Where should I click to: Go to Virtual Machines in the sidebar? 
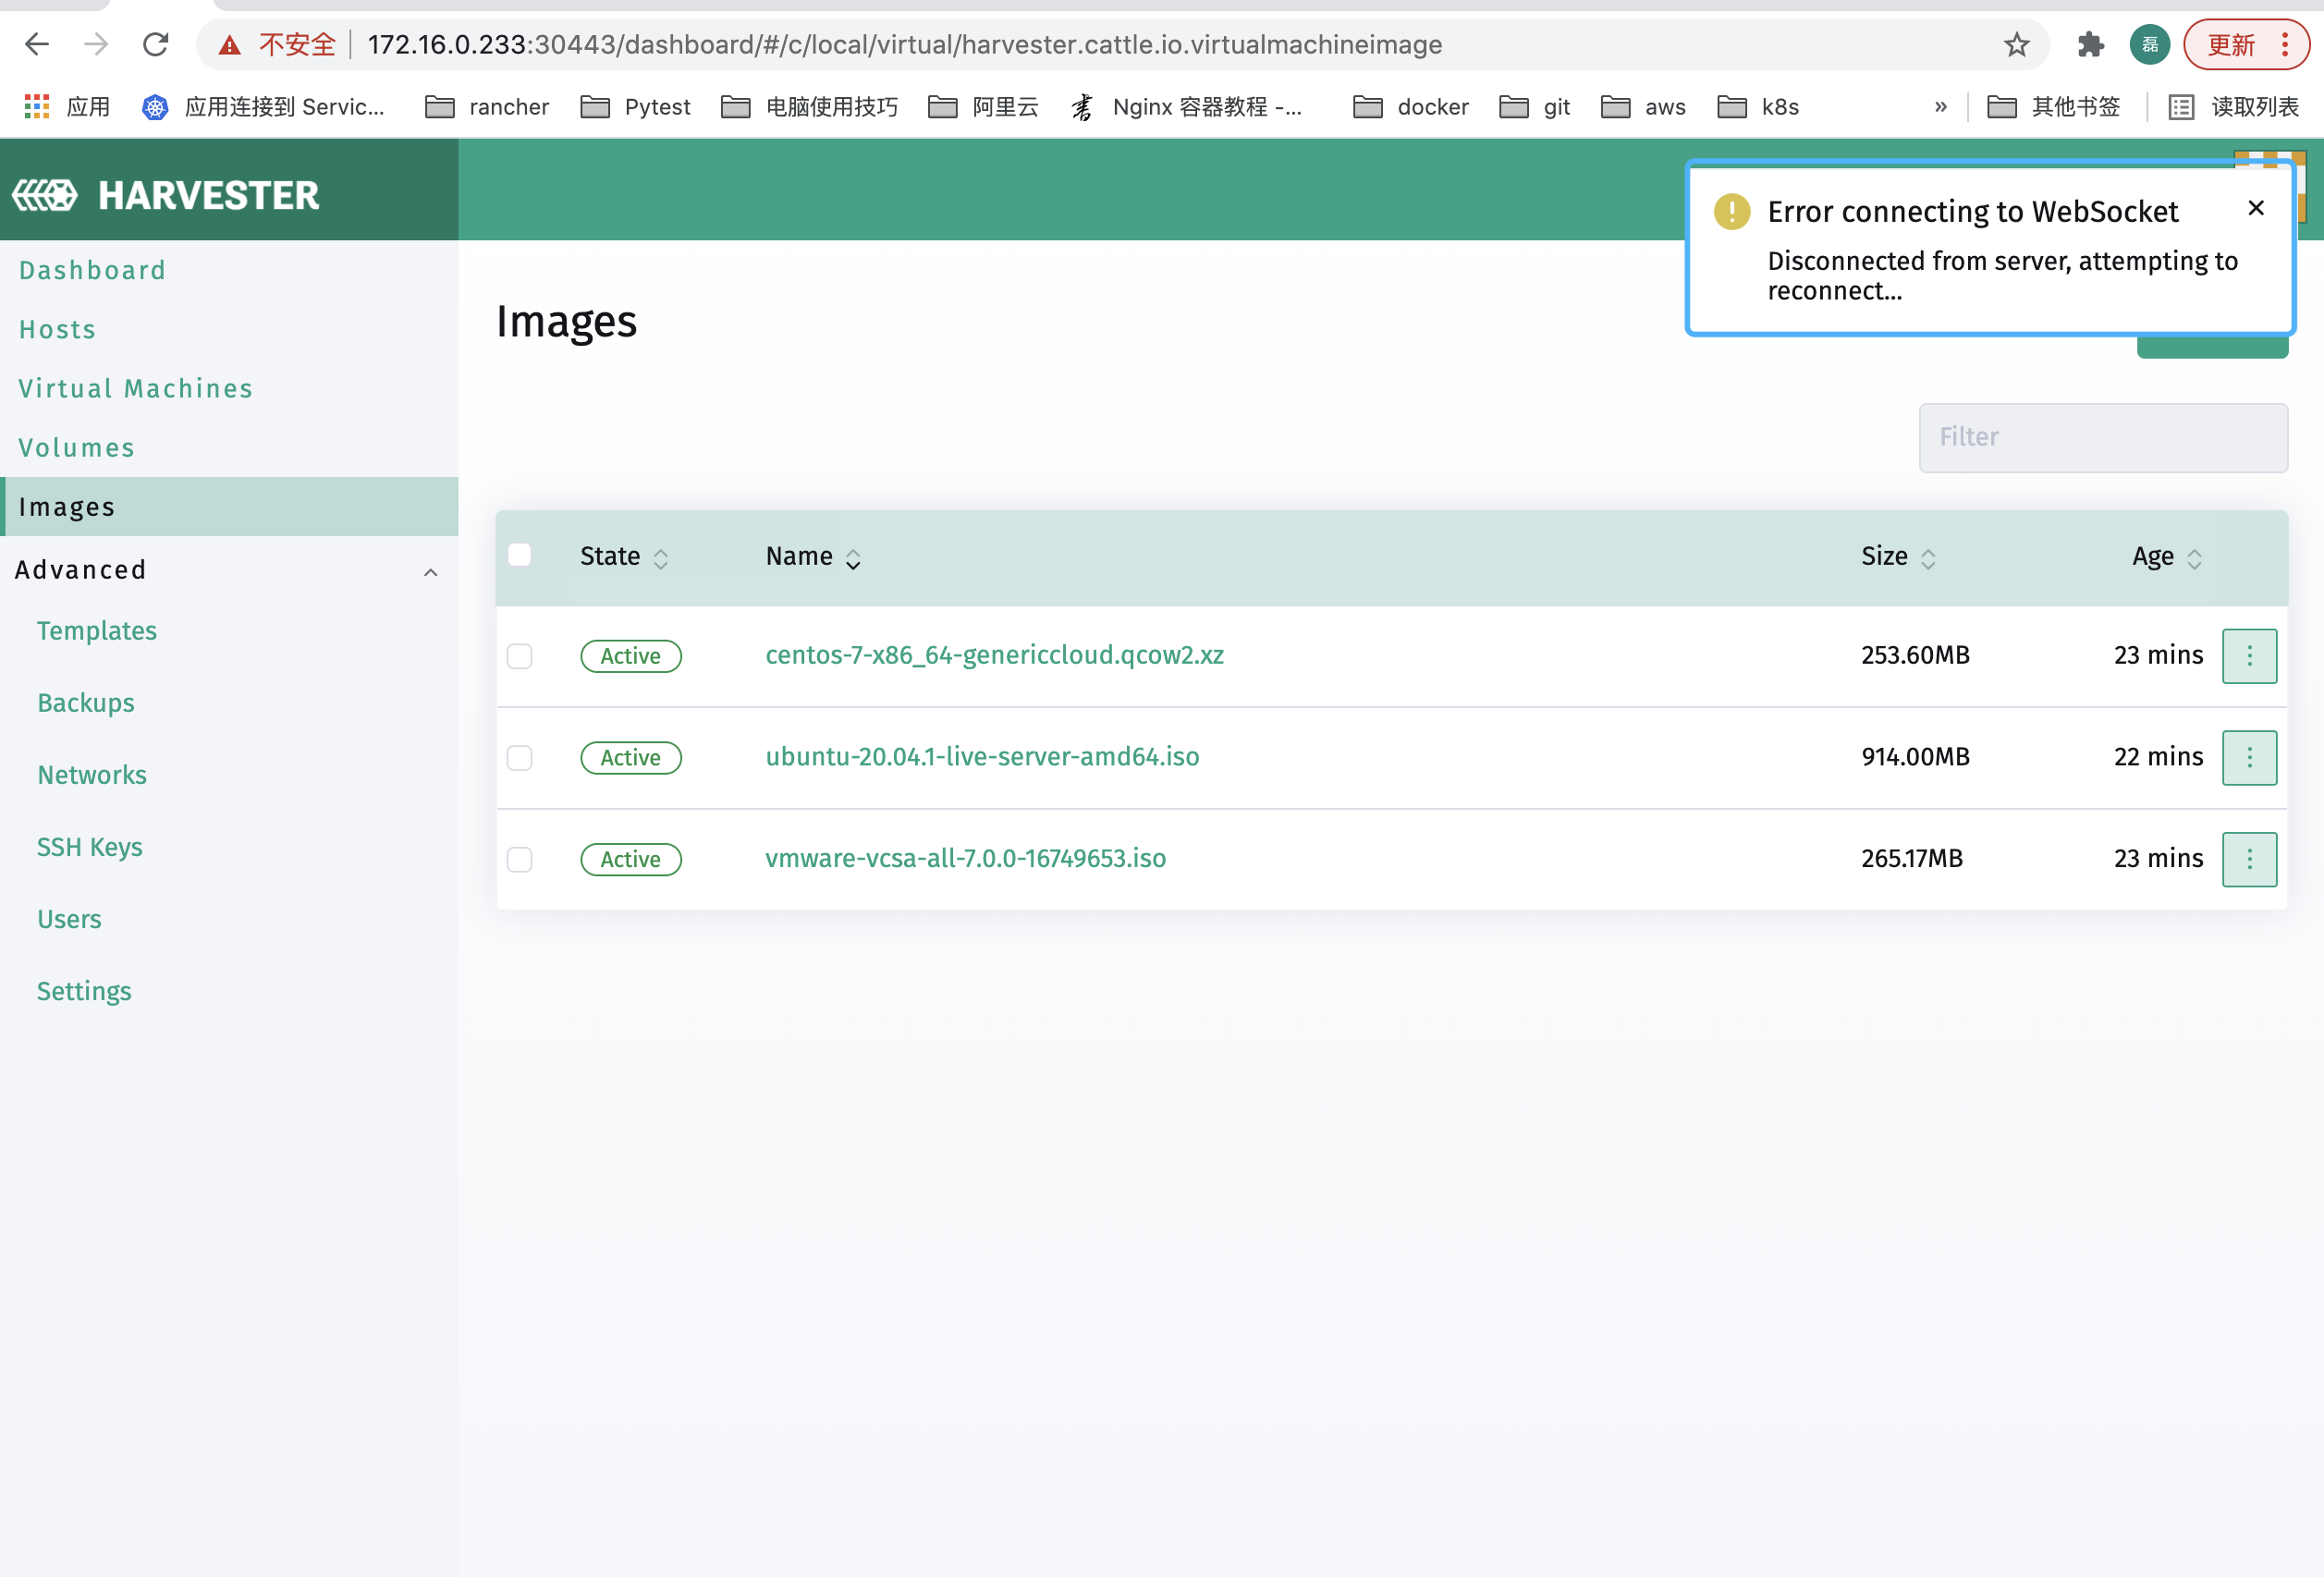(136, 388)
